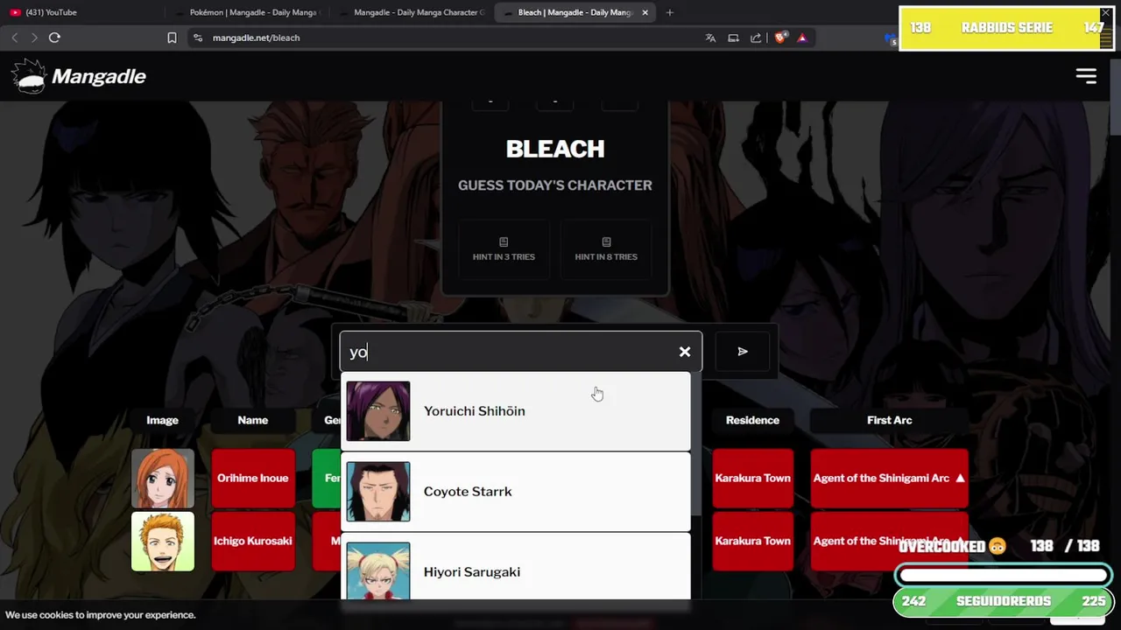Select Coyote Starrk suggestion
This screenshot has width=1121, height=630.
pos(515,492)
